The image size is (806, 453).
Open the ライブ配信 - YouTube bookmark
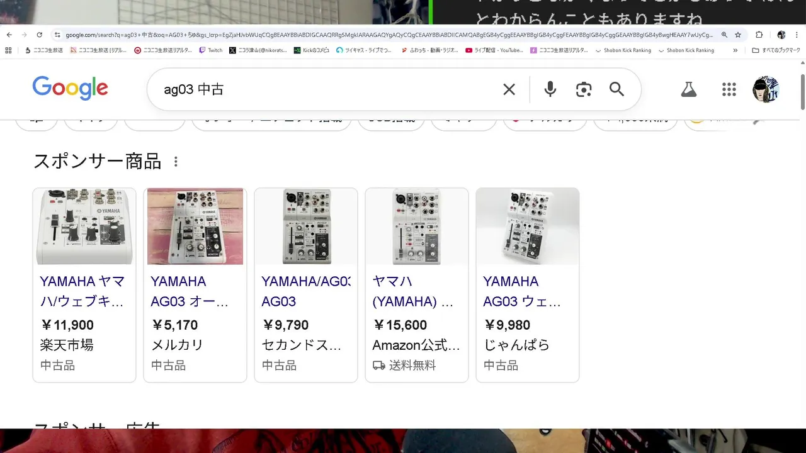[494, 50]
